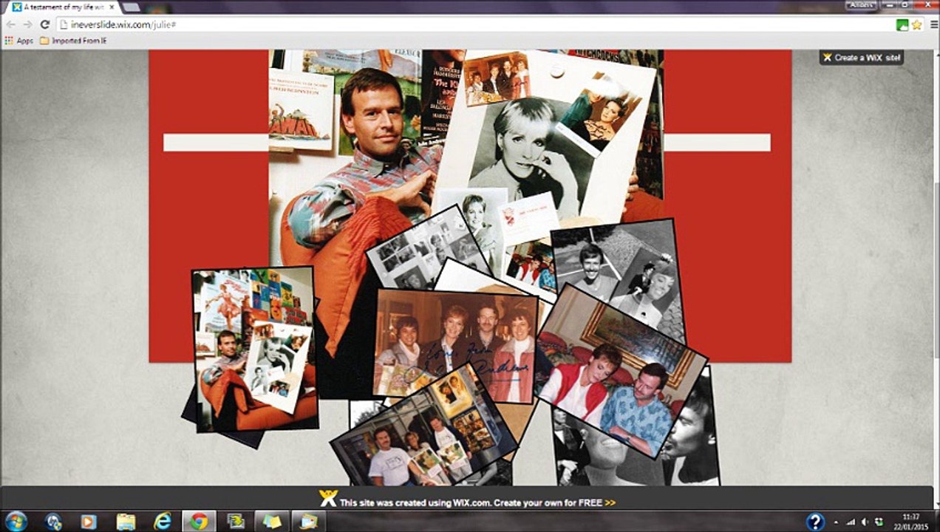
Task: Click the browser forward arrow
Action: pyautogui.click(x=27, y=24)
